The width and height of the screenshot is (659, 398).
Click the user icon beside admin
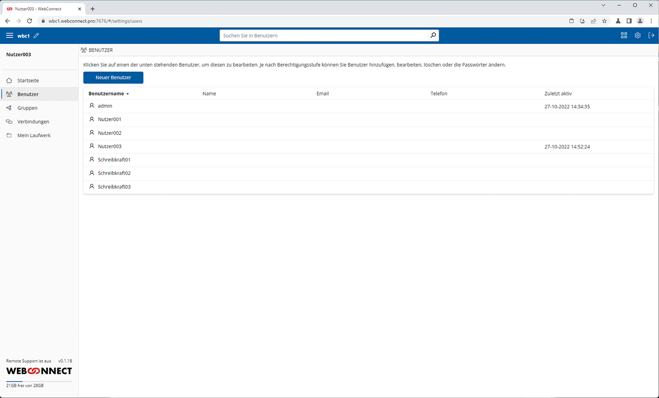[91, 106]
